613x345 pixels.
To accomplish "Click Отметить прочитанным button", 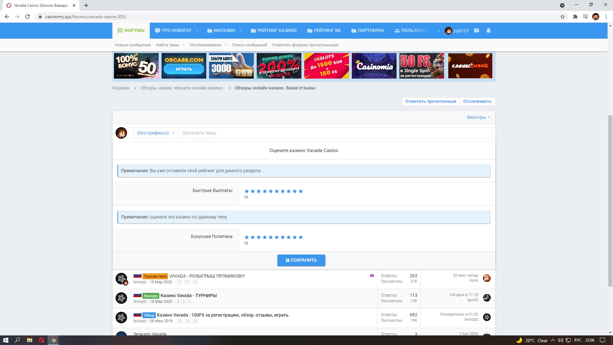I will pyautogui.click(x=431, y=101).
